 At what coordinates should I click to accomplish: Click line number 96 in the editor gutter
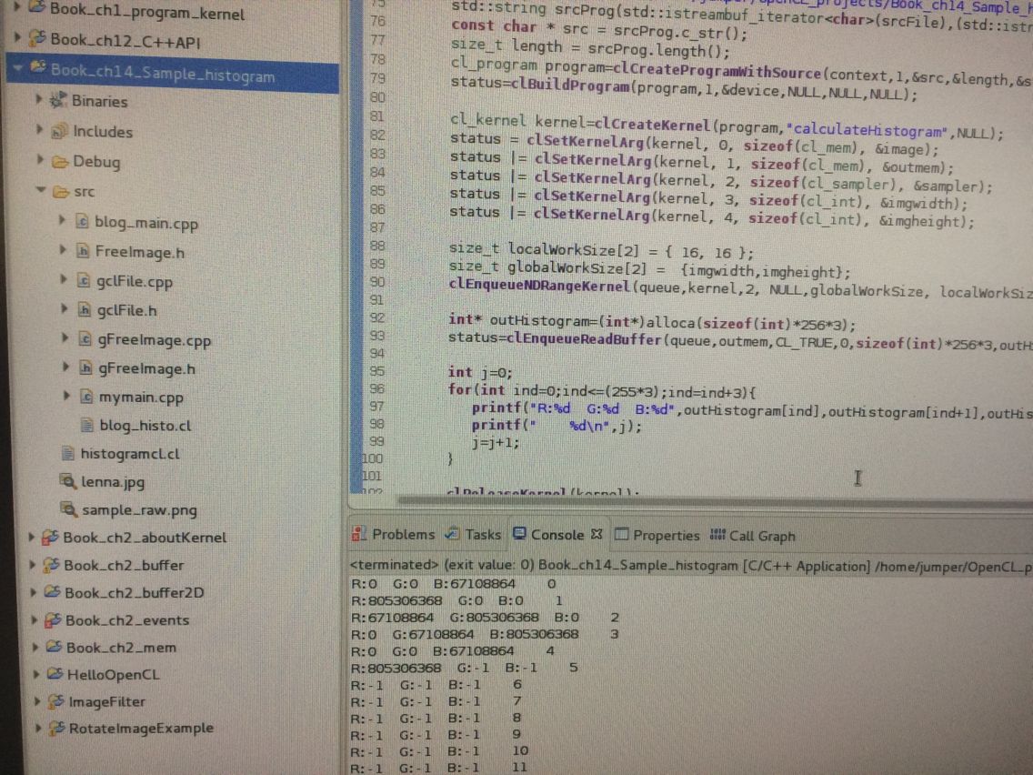(x=376, y=388)
